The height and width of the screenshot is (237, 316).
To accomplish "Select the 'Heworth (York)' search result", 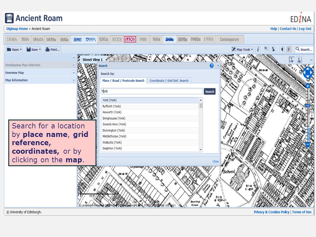I will coord(150,112).
